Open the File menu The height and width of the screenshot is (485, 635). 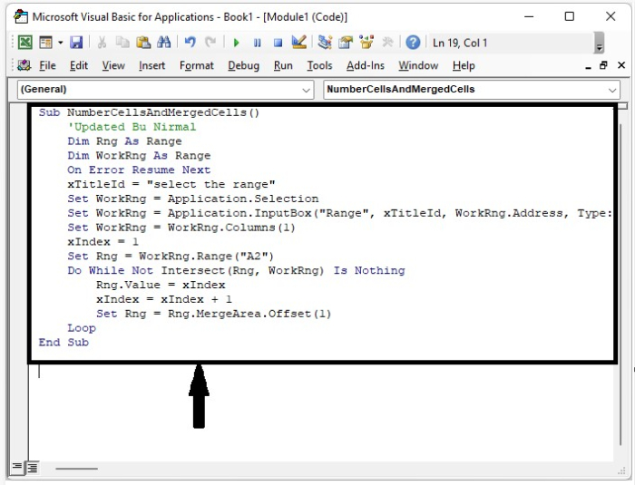(47, 65)
